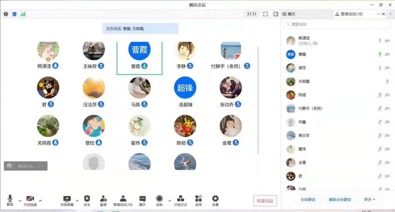Expand the arrow next to the 静音 microphone
Viewport: 395px width, 212px height.
[x=20, y=200]
